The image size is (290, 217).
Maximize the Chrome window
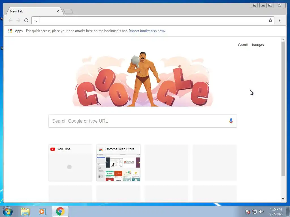pos(270,5)
